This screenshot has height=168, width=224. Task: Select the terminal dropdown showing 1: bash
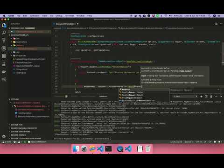(185, 97)
